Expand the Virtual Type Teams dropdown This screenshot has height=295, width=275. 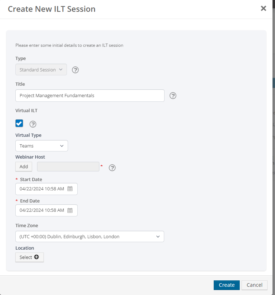pyautogui.click(x=41, y=146)
